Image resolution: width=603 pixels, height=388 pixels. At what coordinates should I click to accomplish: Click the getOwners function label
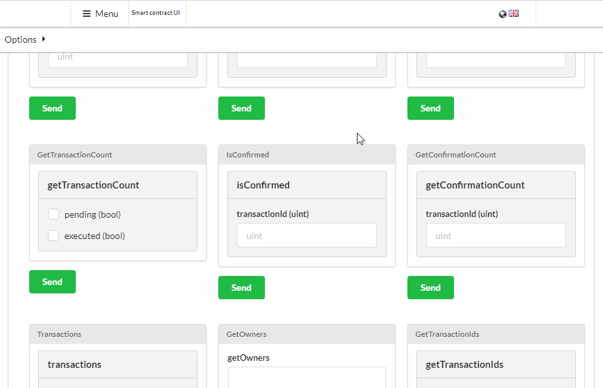pyautogui.click(x=249, y=358)
